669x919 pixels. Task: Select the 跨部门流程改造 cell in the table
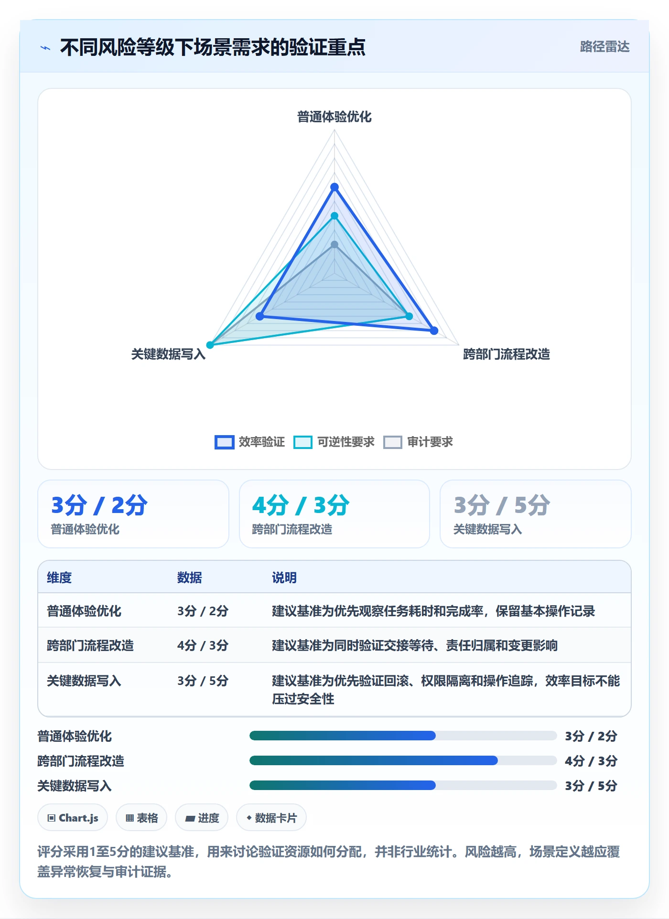[90, 645]
